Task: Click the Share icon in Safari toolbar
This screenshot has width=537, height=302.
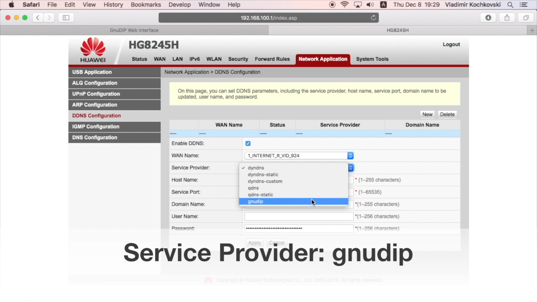Action: (507, 18)
